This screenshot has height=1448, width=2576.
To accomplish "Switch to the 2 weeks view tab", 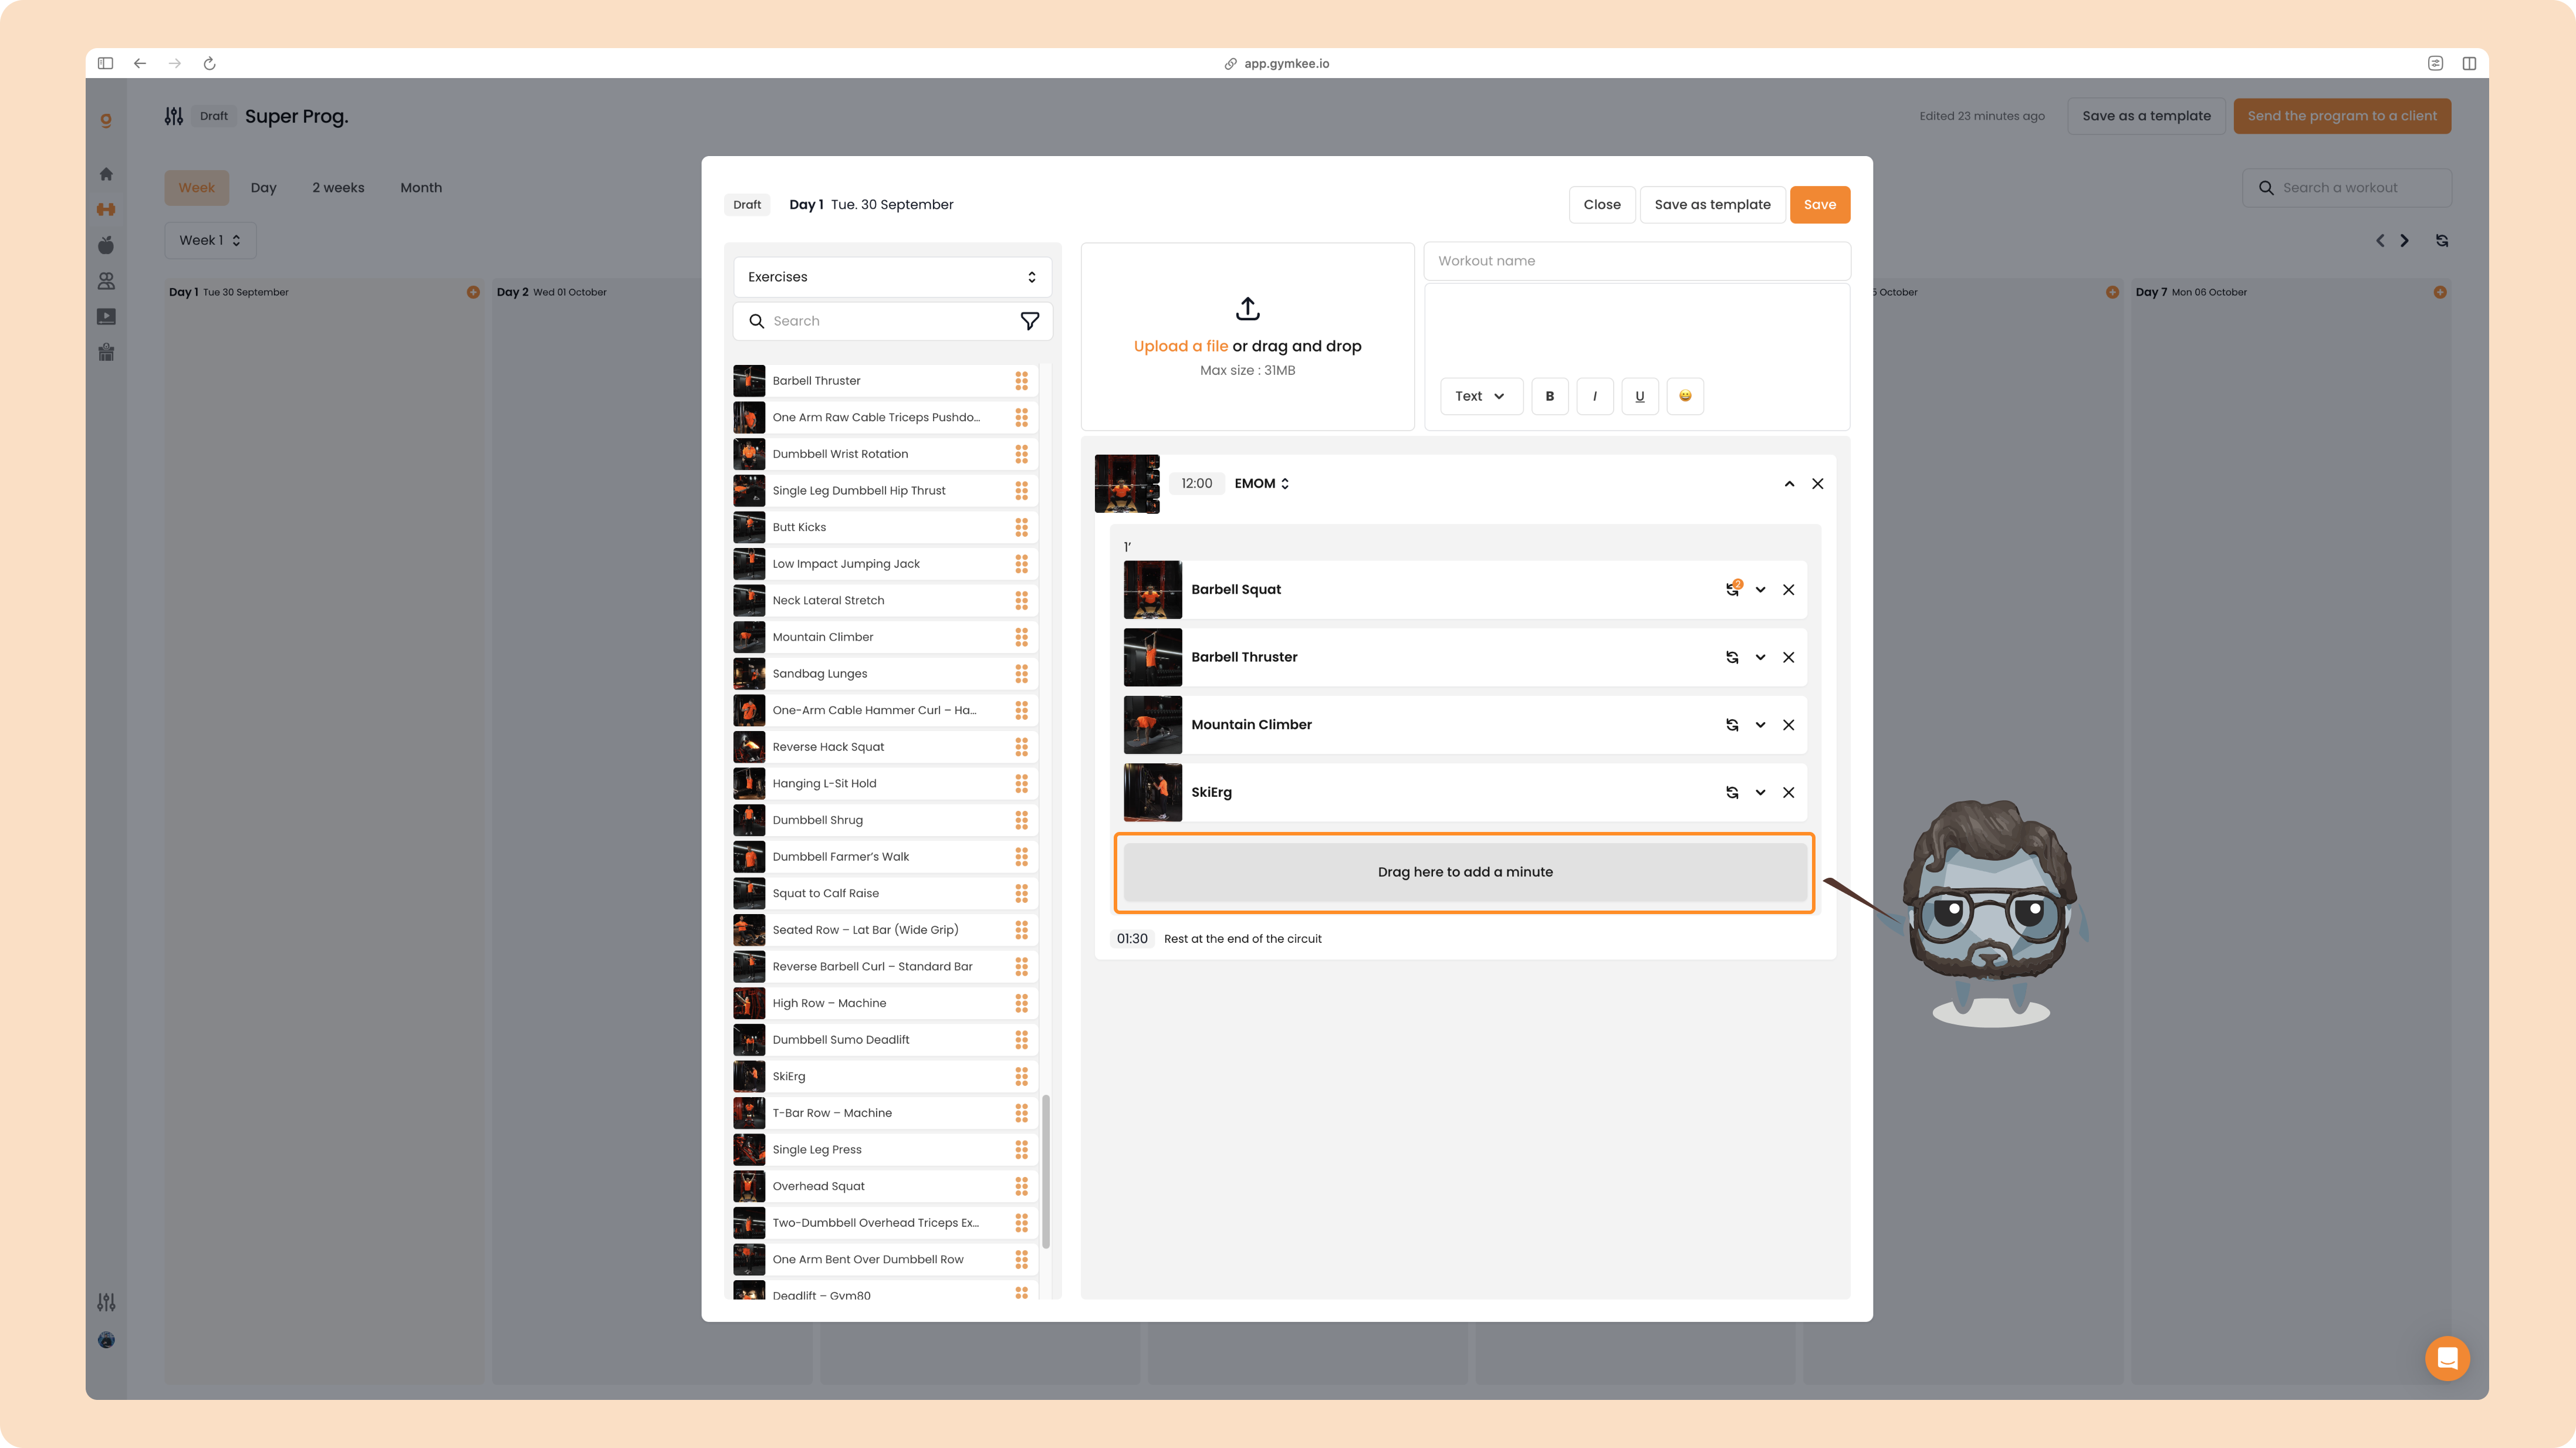I will coord(338,187).
